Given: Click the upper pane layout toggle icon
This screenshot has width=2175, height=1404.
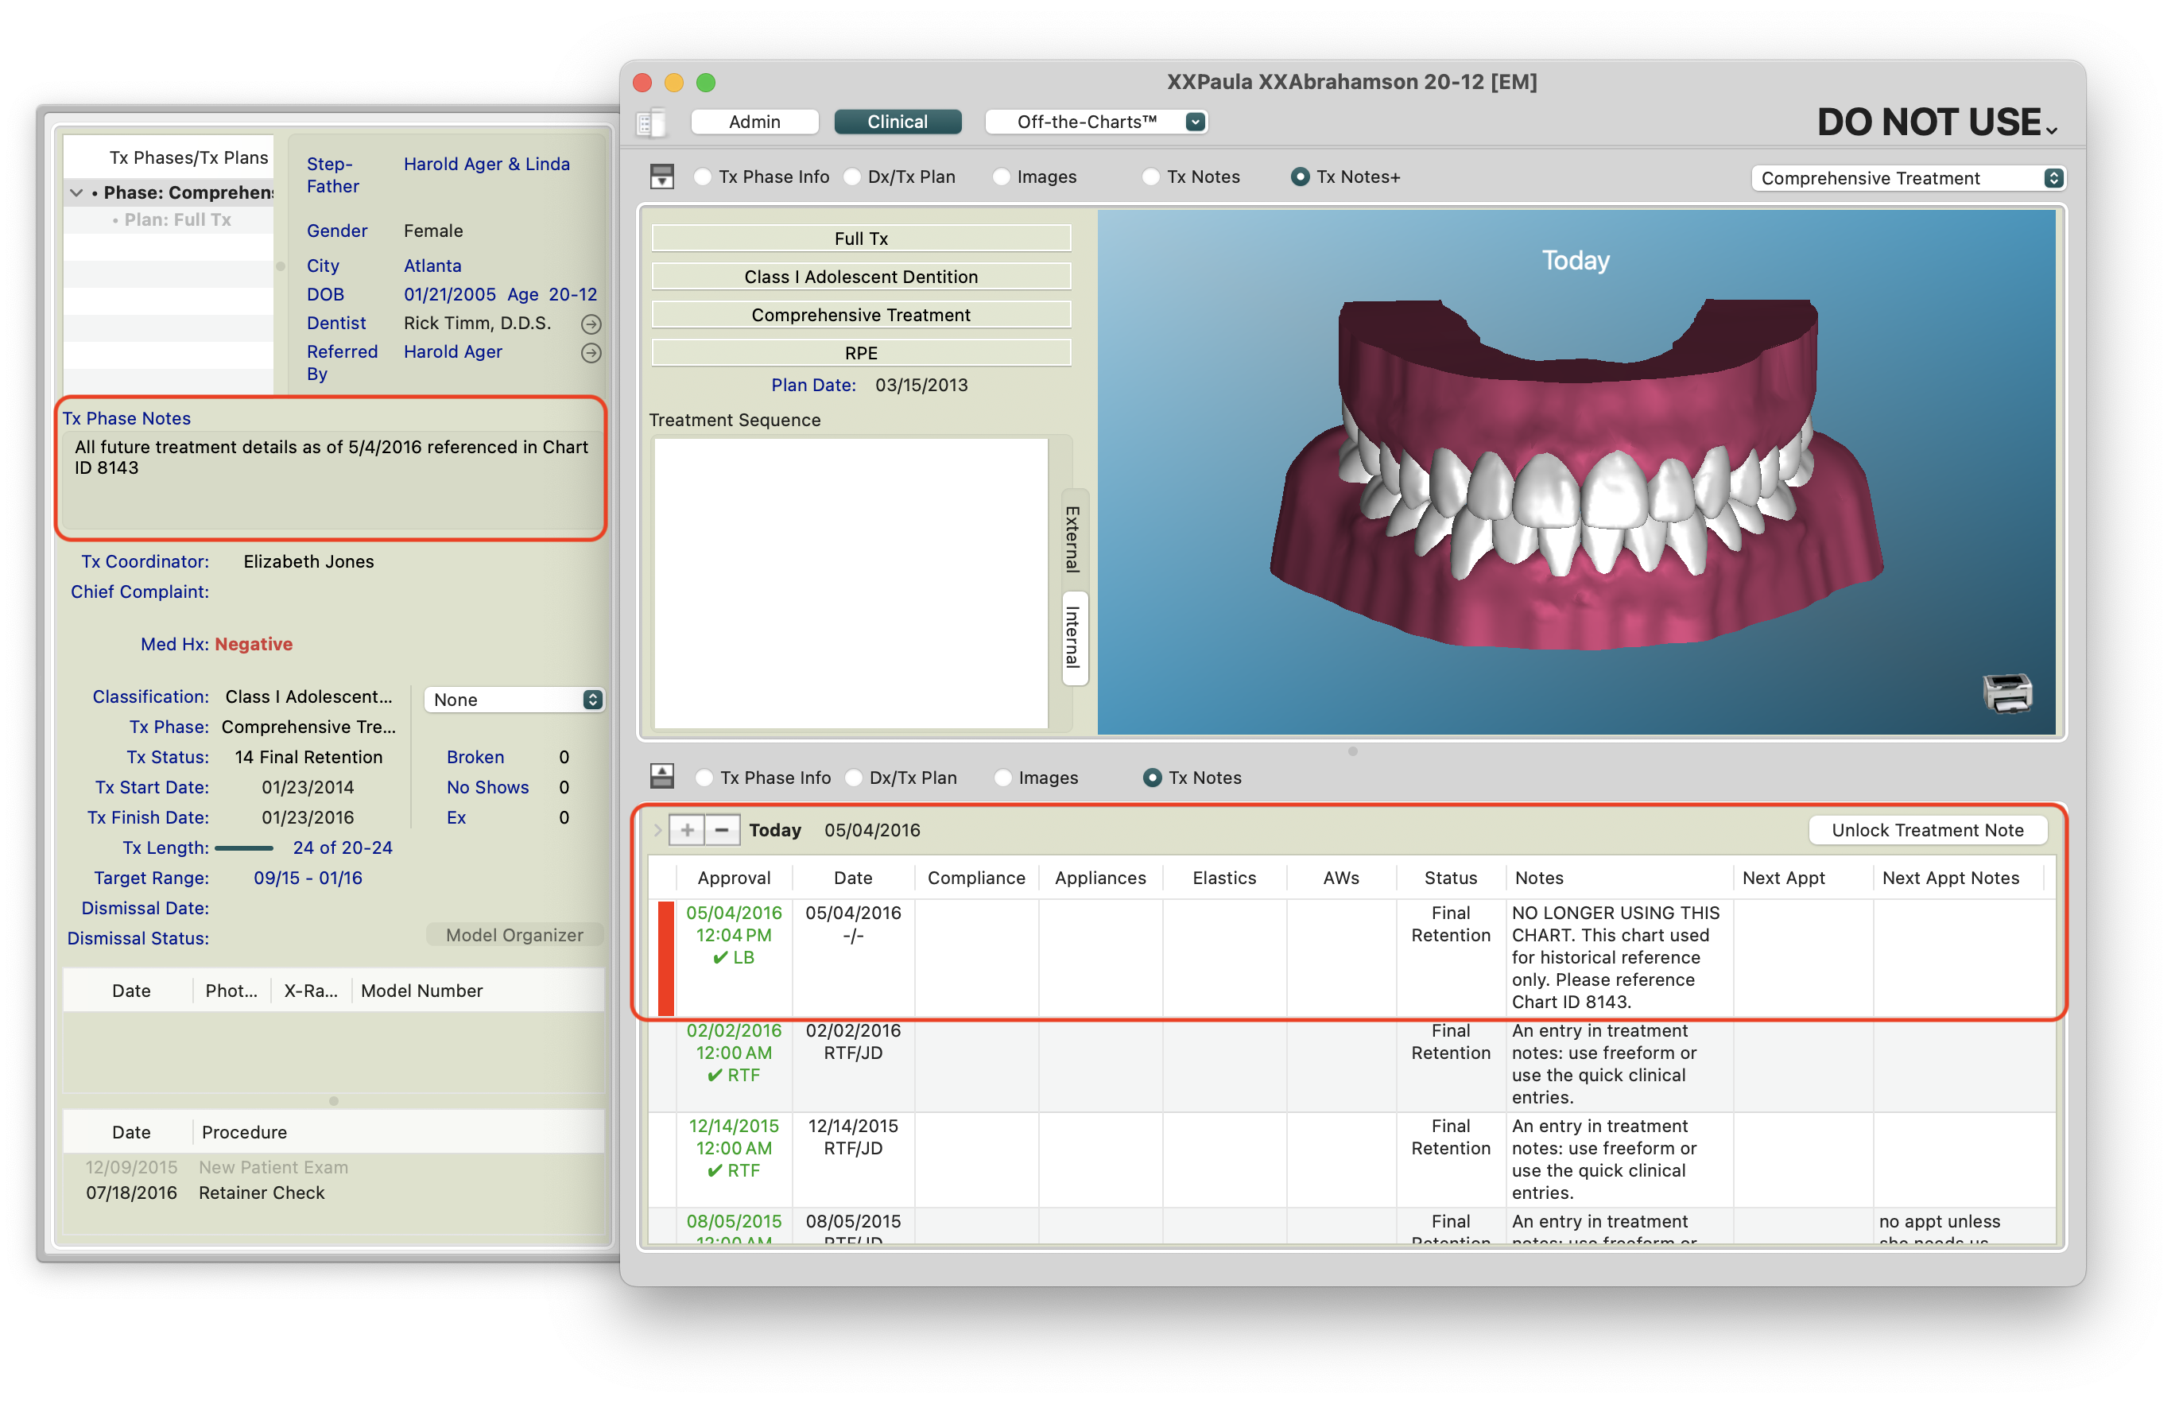Looking at the screenshot, I should pos(661,176).
